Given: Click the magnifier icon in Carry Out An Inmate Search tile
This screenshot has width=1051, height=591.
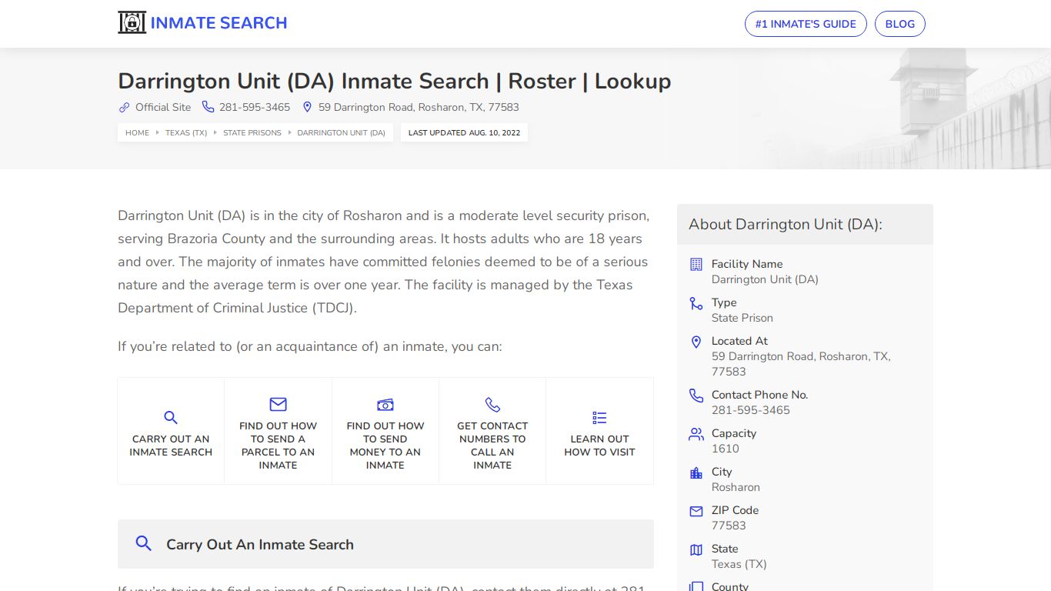Looking at the screenshot, I should pos(171,418).
